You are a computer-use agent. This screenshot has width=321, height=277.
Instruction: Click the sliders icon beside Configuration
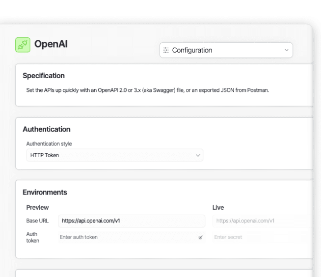click(166, 50)
